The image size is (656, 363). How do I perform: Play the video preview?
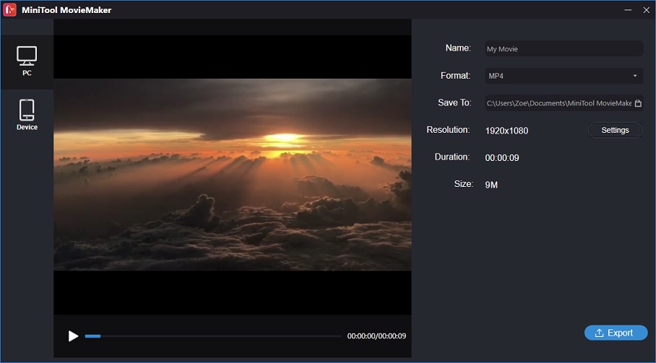tap(73, 336)
